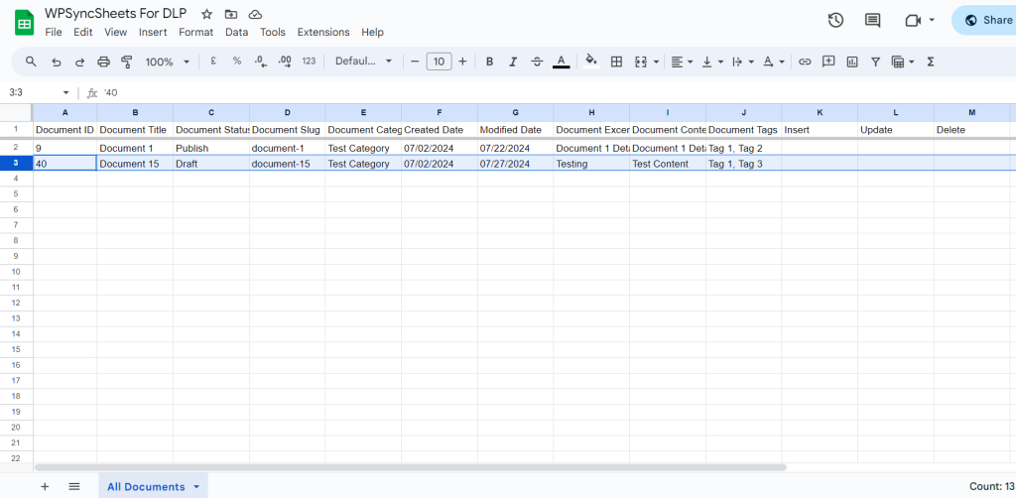Decrease font size with minus button
This screenshot has width=1016, height=498.
(415, 62)
